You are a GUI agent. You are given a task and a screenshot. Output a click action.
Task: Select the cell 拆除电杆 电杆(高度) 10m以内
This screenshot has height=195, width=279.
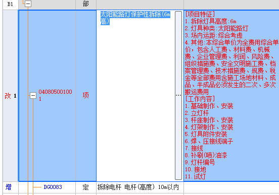140,187
